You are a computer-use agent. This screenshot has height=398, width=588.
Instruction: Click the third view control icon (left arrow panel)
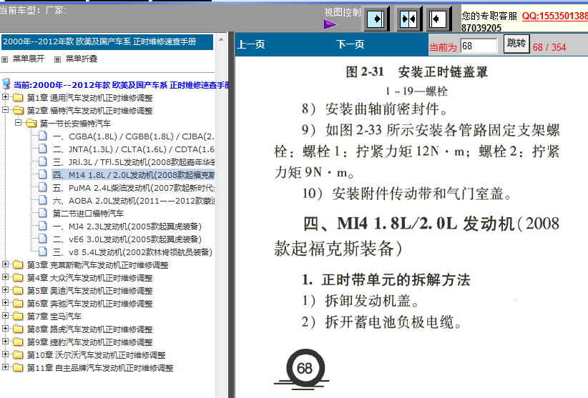coord(440,17)
